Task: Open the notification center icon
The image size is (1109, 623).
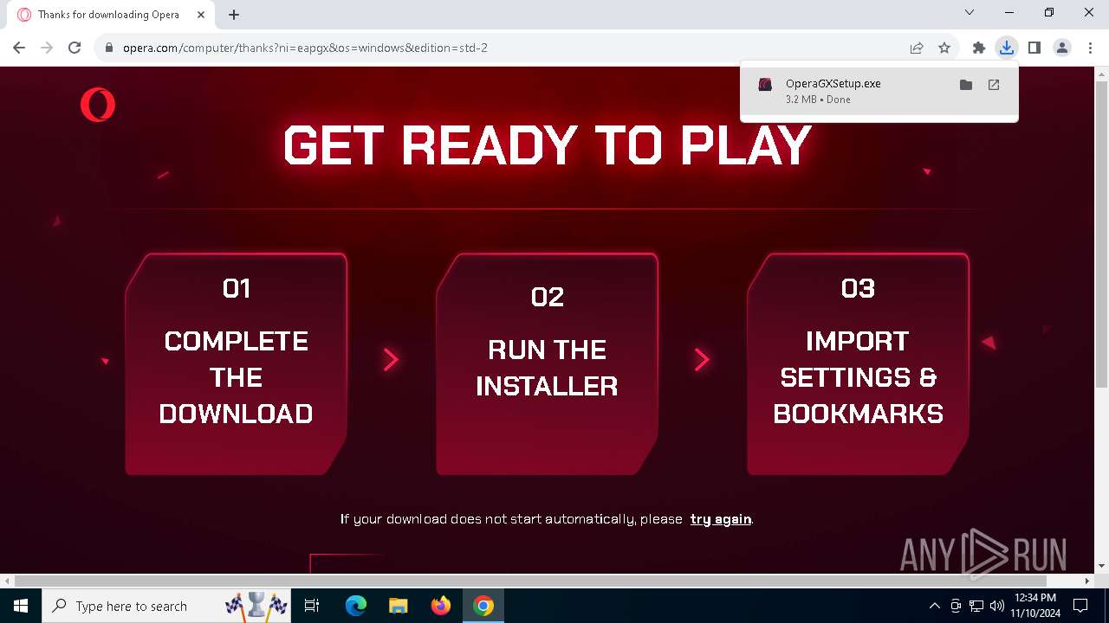Action: pos(1081,606)
